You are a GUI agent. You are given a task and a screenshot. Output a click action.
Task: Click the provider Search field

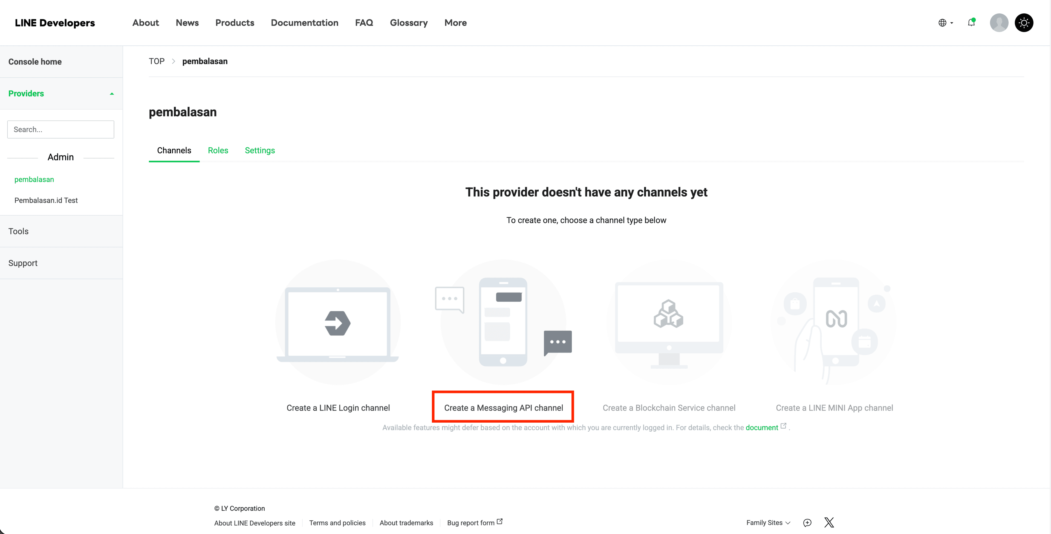[x=60, y=129]
